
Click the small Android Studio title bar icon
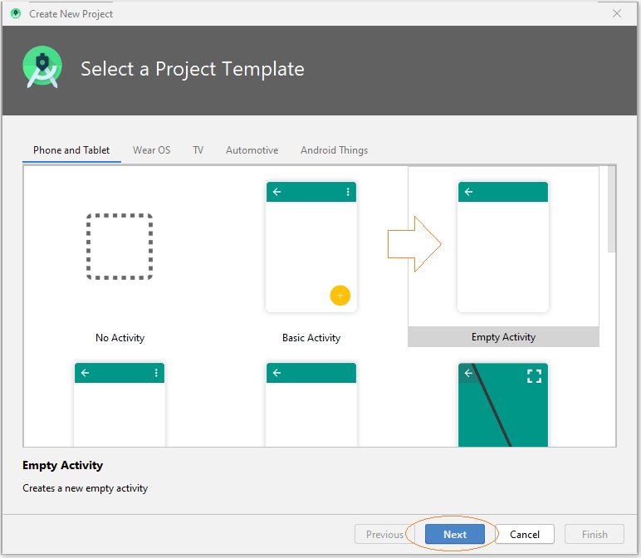pos(16,13)
